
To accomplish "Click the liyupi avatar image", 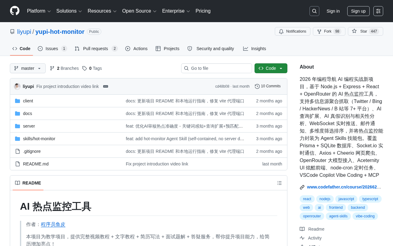I will click(x=17, y=86).
